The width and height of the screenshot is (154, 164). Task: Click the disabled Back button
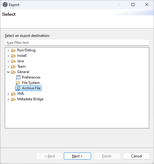point(50,156)
